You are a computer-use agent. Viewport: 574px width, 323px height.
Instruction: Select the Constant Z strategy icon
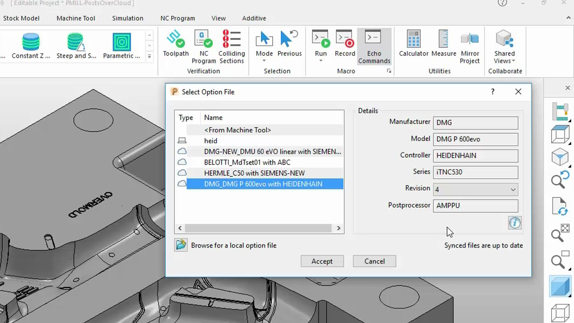click(31, 42)
